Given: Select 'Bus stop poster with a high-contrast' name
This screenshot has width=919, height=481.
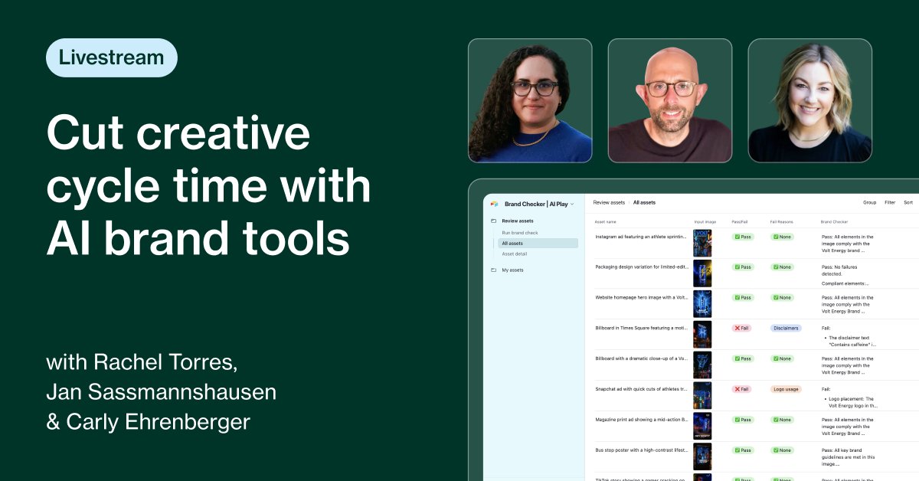Looking at the screenshot, I should click(642, 450).
